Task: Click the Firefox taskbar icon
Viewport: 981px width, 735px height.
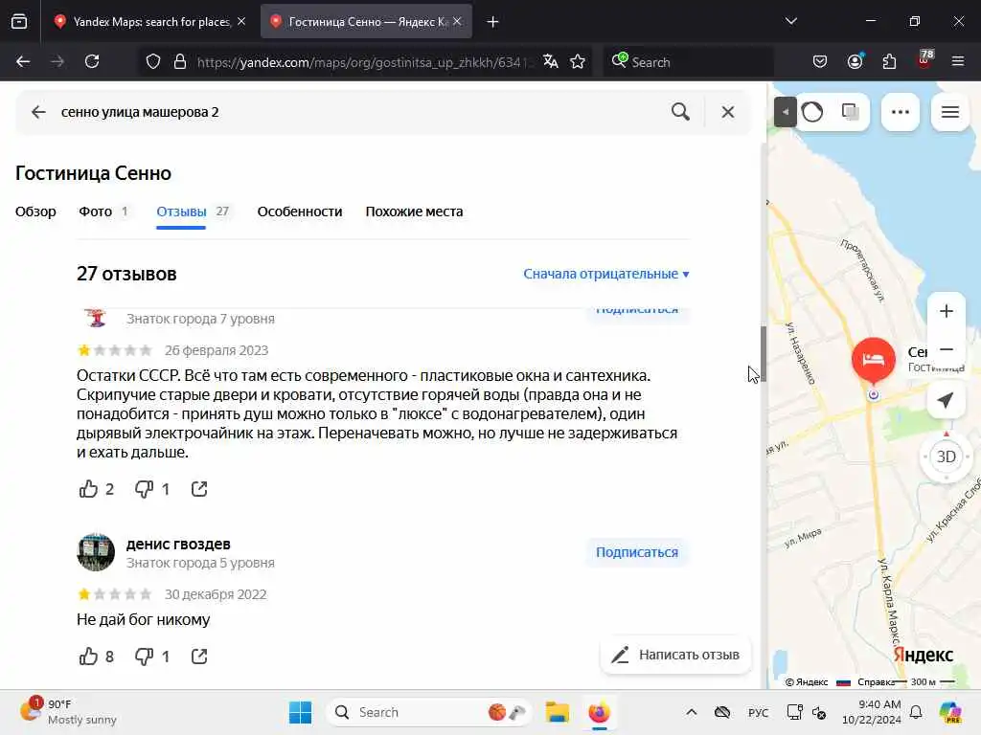Action: (x=599, y=712)
